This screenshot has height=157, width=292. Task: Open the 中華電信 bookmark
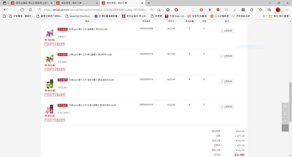pyautogui.click(x=21, y=16)
